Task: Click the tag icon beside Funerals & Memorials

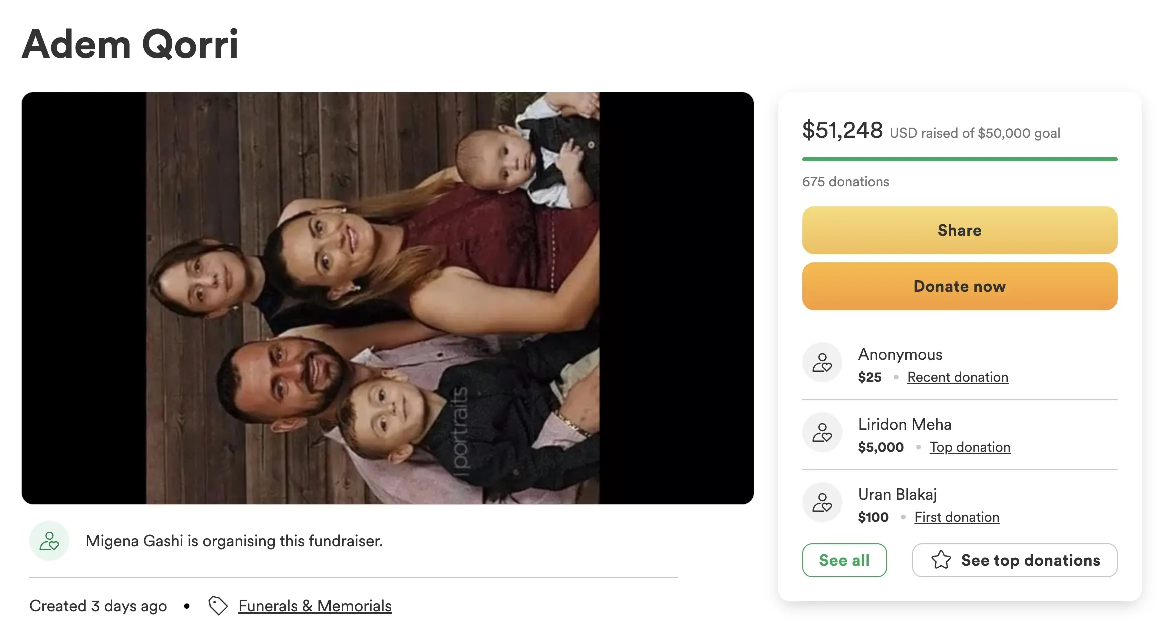Action: [218, 606]
